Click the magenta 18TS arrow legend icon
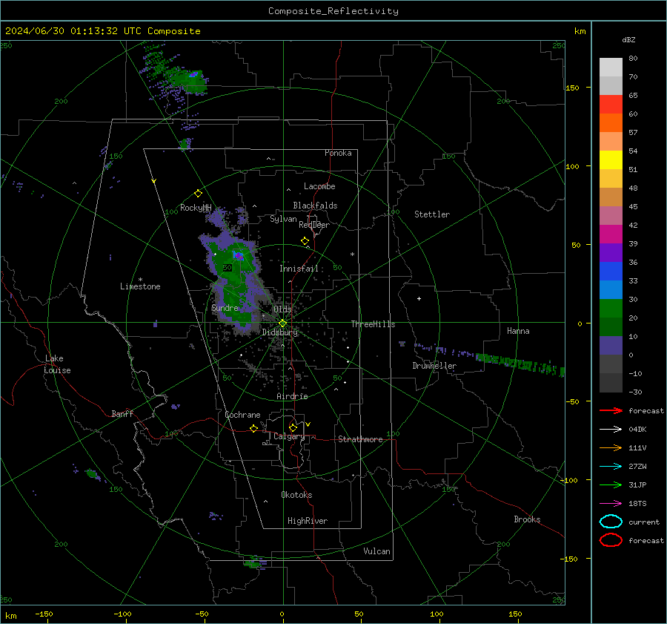Image resolution: width=667 pixels, height=624 pixels. 611,504
